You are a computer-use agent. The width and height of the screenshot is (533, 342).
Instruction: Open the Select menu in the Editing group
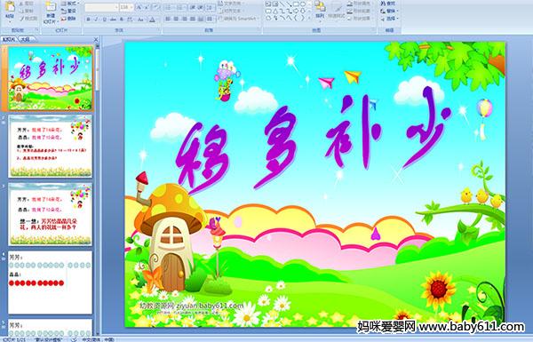[389, 19]
